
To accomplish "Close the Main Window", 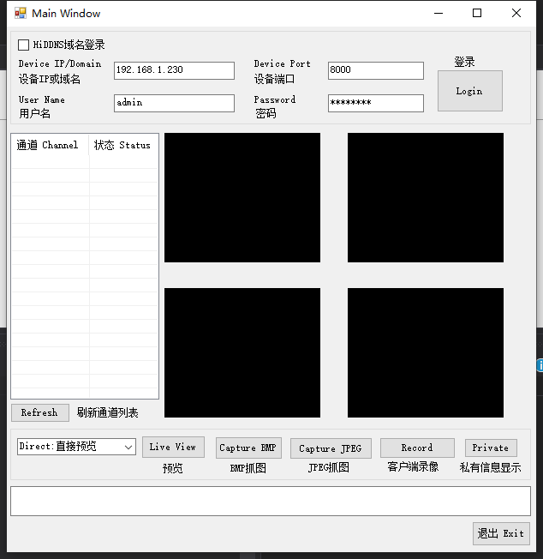I will [516, 13].
